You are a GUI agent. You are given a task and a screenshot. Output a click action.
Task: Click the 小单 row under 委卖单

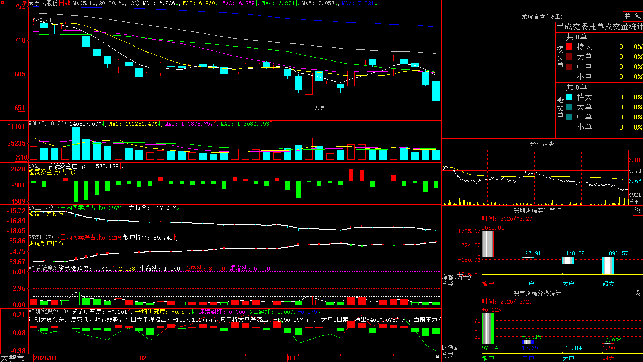604,127
